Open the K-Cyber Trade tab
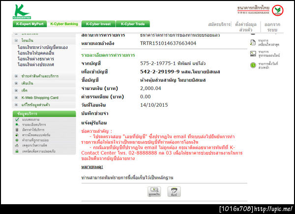 pyautogui.click(x=133, y=24)
